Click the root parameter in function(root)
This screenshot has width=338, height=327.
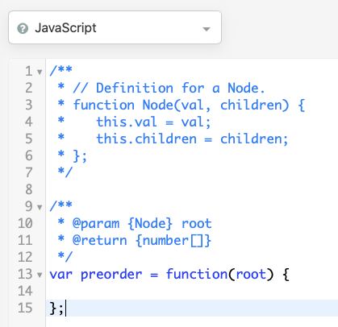pyautogui.click(x=251, y=275)
